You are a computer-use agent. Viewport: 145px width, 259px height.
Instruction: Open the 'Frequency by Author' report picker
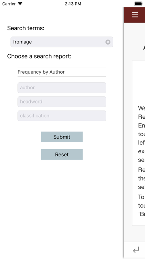[x=62, y=72]
